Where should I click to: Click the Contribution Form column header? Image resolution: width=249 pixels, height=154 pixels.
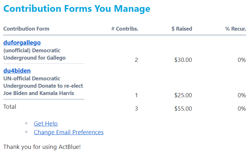coord(26,29)
